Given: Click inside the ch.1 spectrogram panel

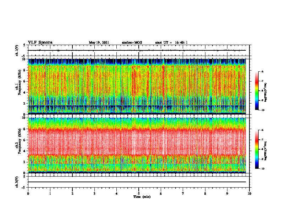Looking at the screenshot, I should tap(137, 87).
